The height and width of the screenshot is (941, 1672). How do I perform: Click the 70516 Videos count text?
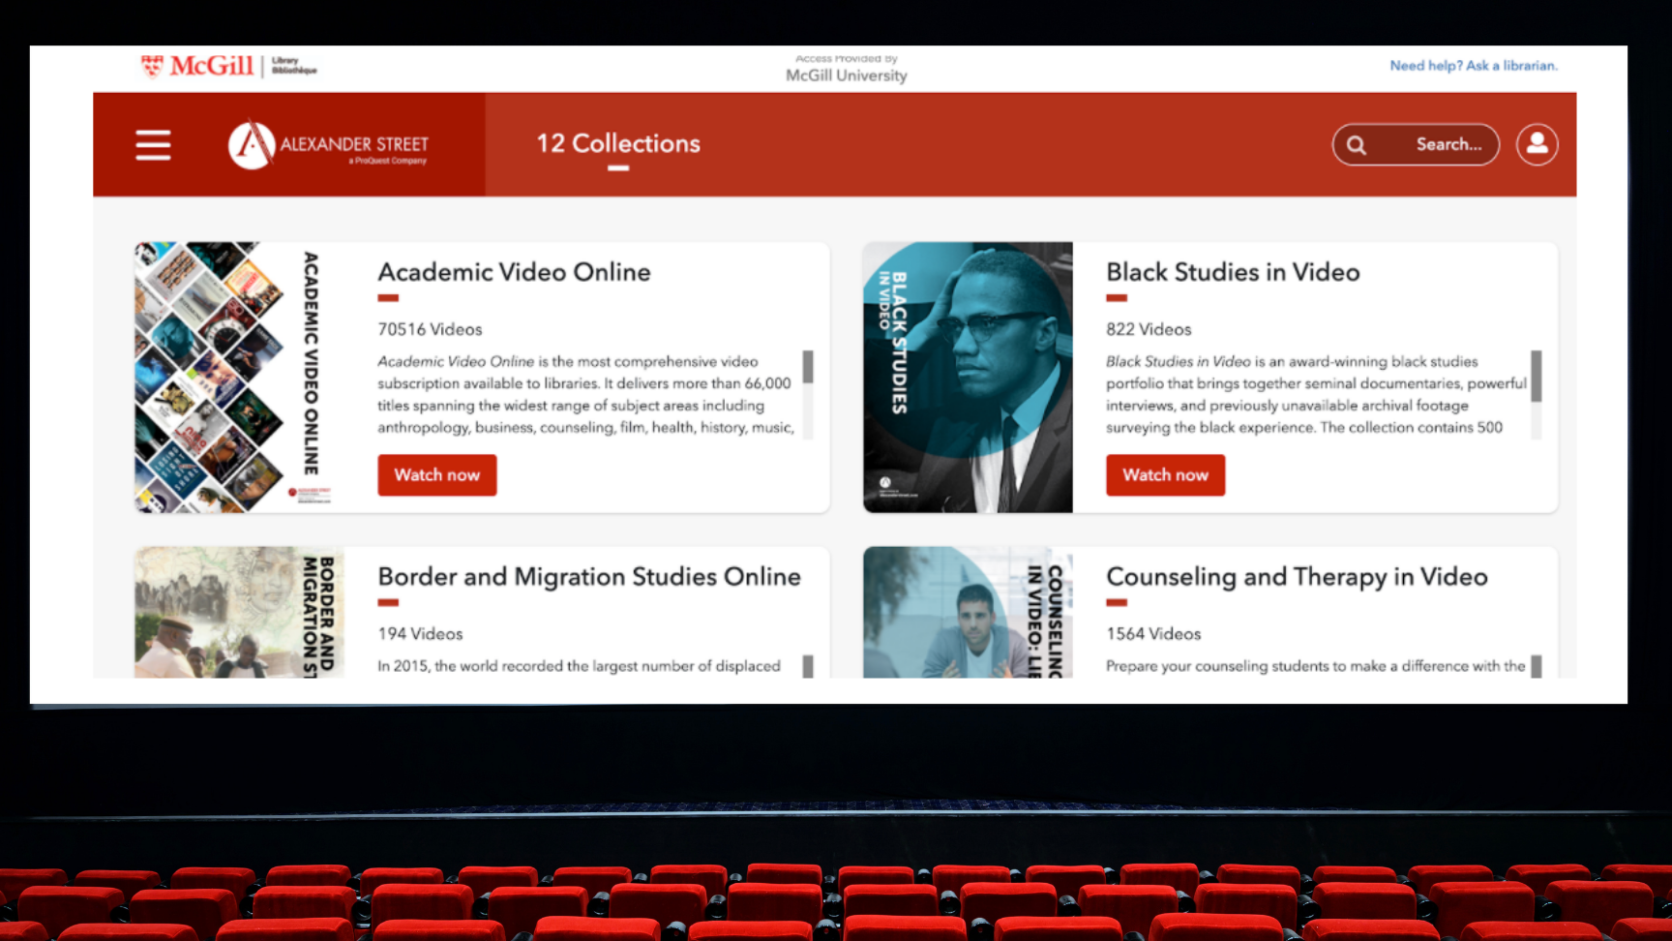coord(430,329)
